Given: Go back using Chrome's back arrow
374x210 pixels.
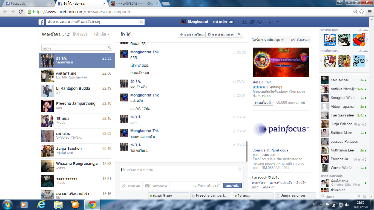Looking at the screenshot, I should point(5,12).
